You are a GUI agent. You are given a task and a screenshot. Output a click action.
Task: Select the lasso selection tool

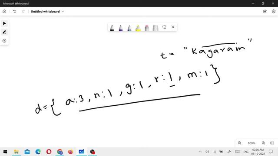164,27
